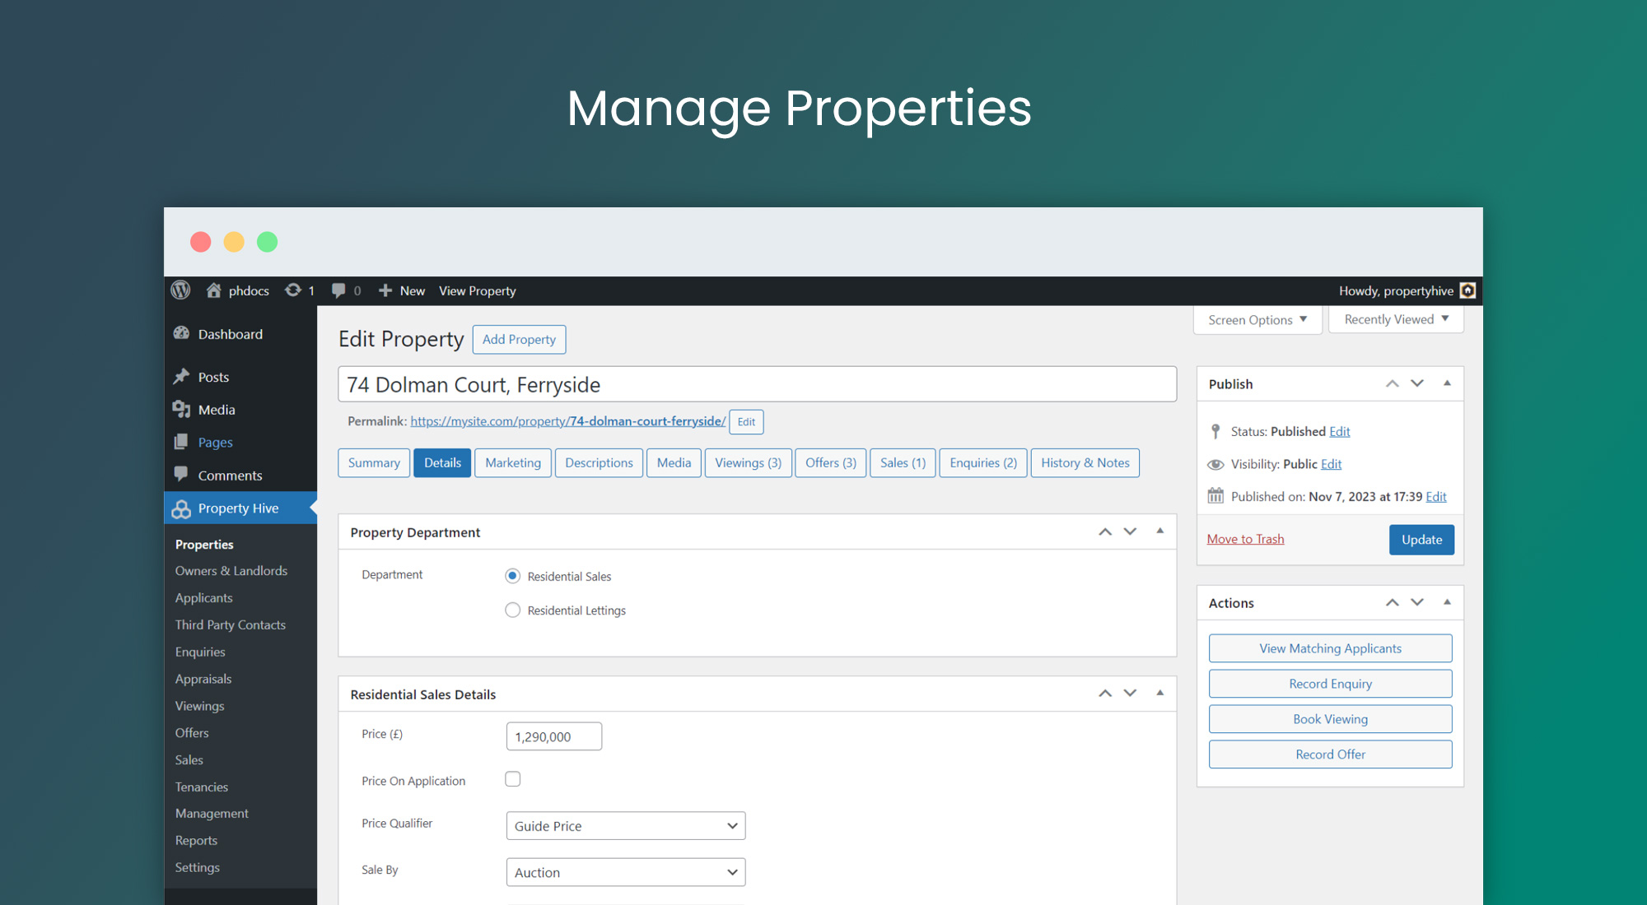Click the Property Hive sidebar icon
Viewport: 1647px width, 905px height.
pos(181,508)
